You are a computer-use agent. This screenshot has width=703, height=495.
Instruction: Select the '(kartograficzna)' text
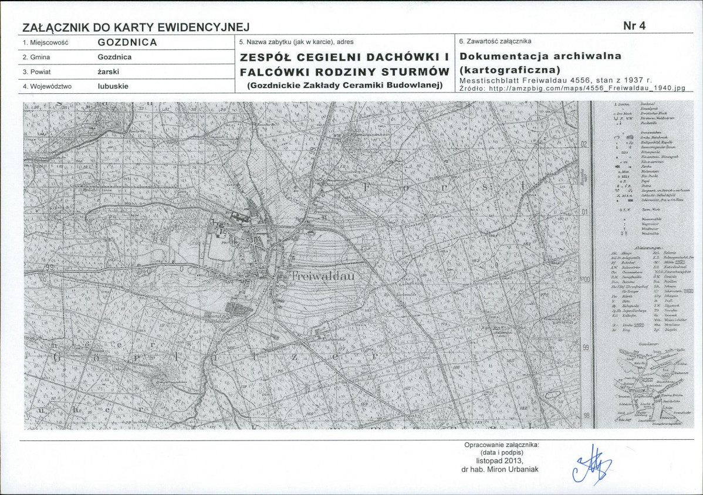click(510, 70)
